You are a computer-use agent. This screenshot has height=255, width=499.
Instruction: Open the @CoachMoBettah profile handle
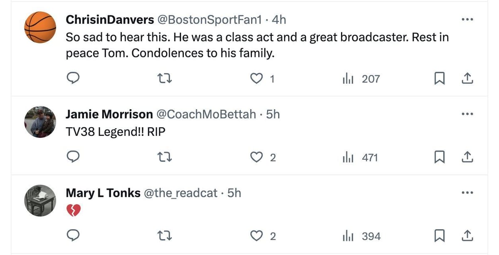205,114
